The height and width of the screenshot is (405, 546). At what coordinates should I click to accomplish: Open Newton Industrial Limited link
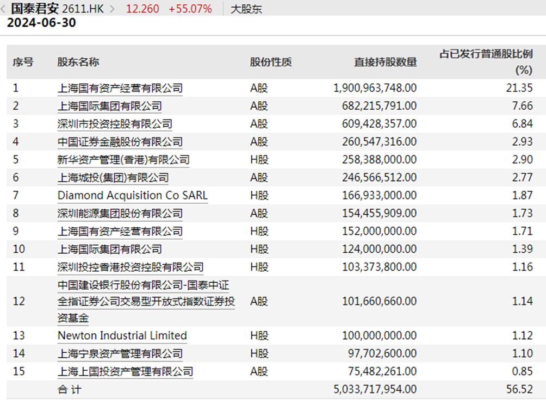(x=122, y=335)
